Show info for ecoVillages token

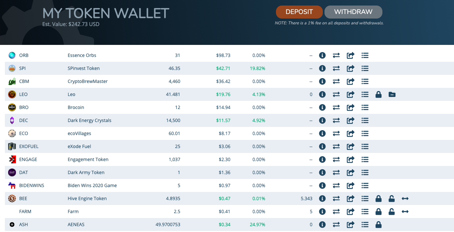[x=322, y=133]
